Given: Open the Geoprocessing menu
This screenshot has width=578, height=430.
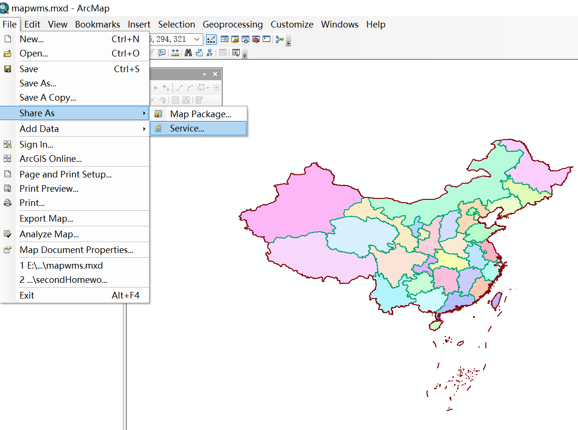Looking at the screenshot, I should tap(233, 24).
